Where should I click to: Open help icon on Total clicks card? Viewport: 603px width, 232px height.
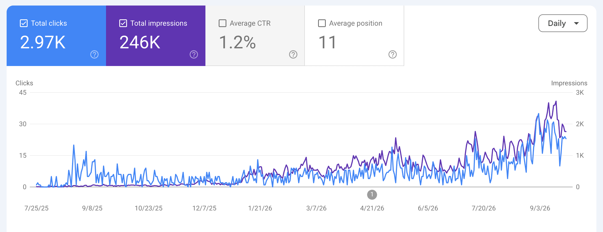click(94, 54)
